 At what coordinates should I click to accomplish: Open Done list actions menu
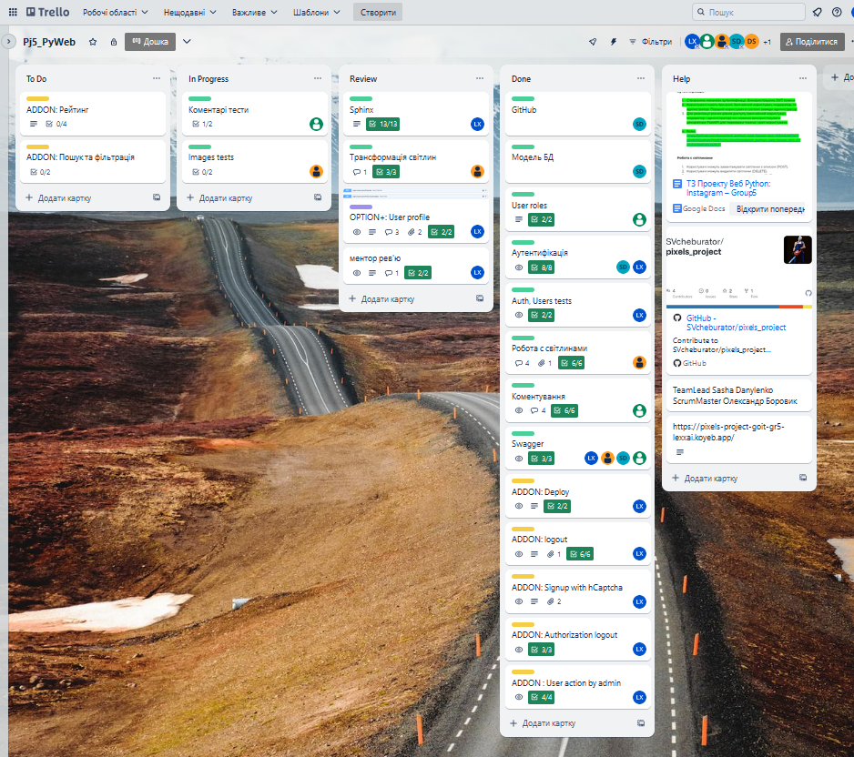point(641,78)
